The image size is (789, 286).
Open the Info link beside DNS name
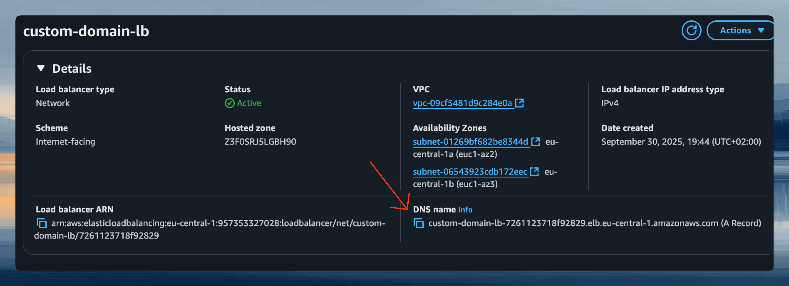[465, 210]
